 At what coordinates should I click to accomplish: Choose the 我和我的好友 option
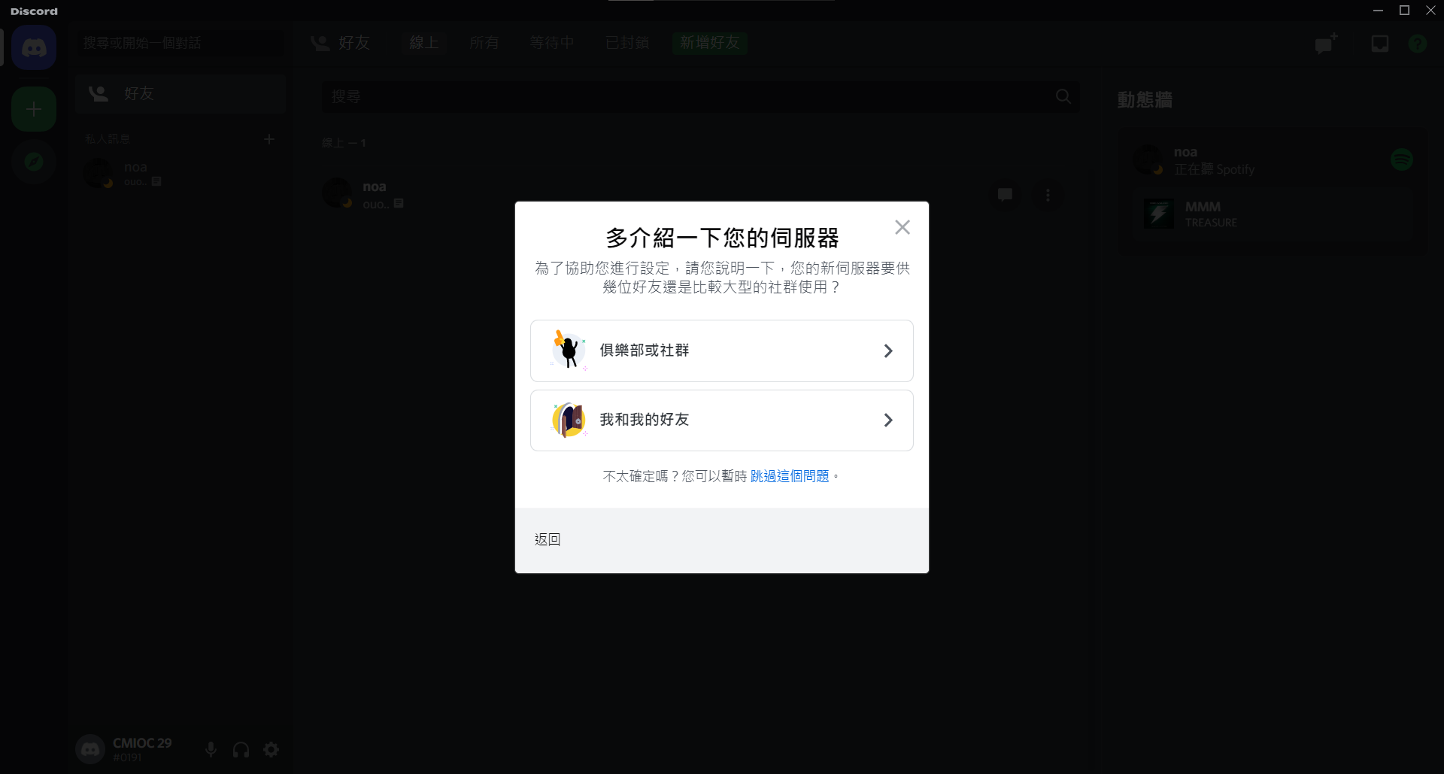[722, 420]
